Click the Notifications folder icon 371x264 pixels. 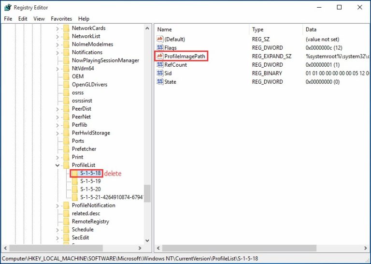[x=66, y=52]
